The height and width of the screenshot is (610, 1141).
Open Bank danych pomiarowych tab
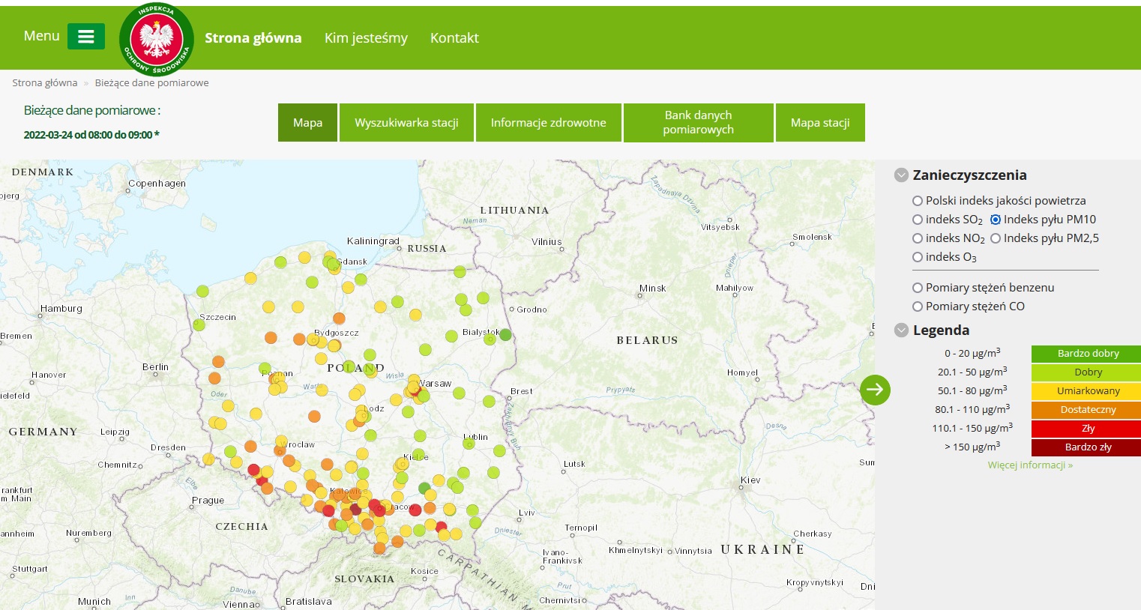click(699, 123)
